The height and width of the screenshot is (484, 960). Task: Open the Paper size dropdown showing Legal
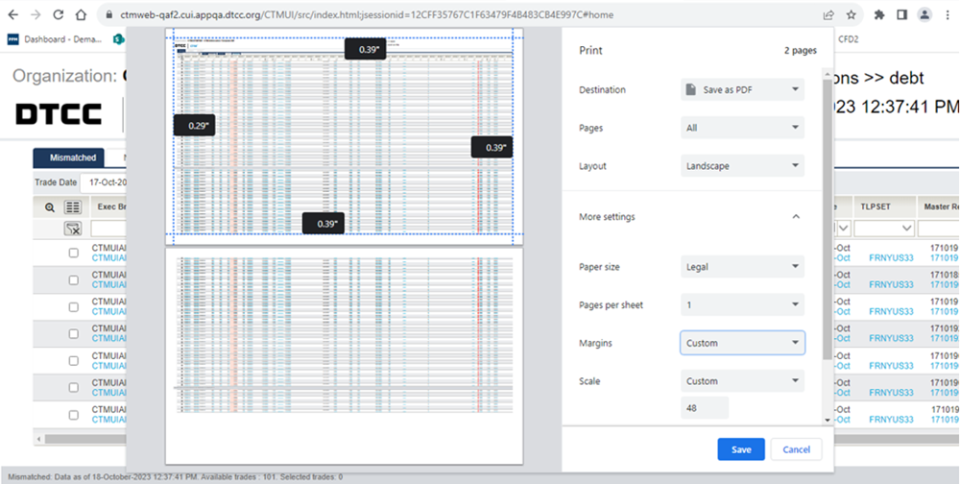pyautogui.click(x=742, y=267)
